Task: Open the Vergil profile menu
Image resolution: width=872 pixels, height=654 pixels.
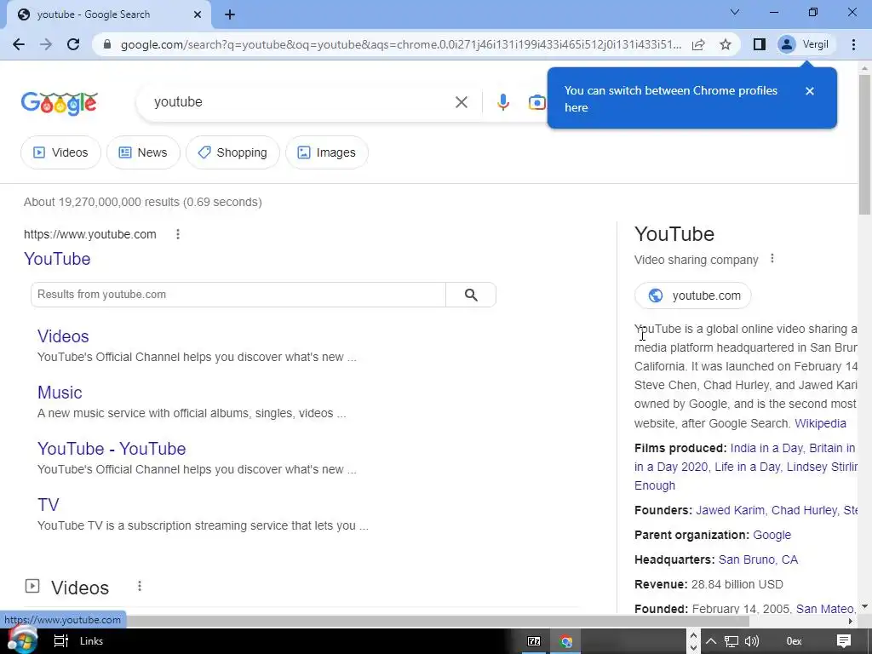Action: (x=806, y=44)
